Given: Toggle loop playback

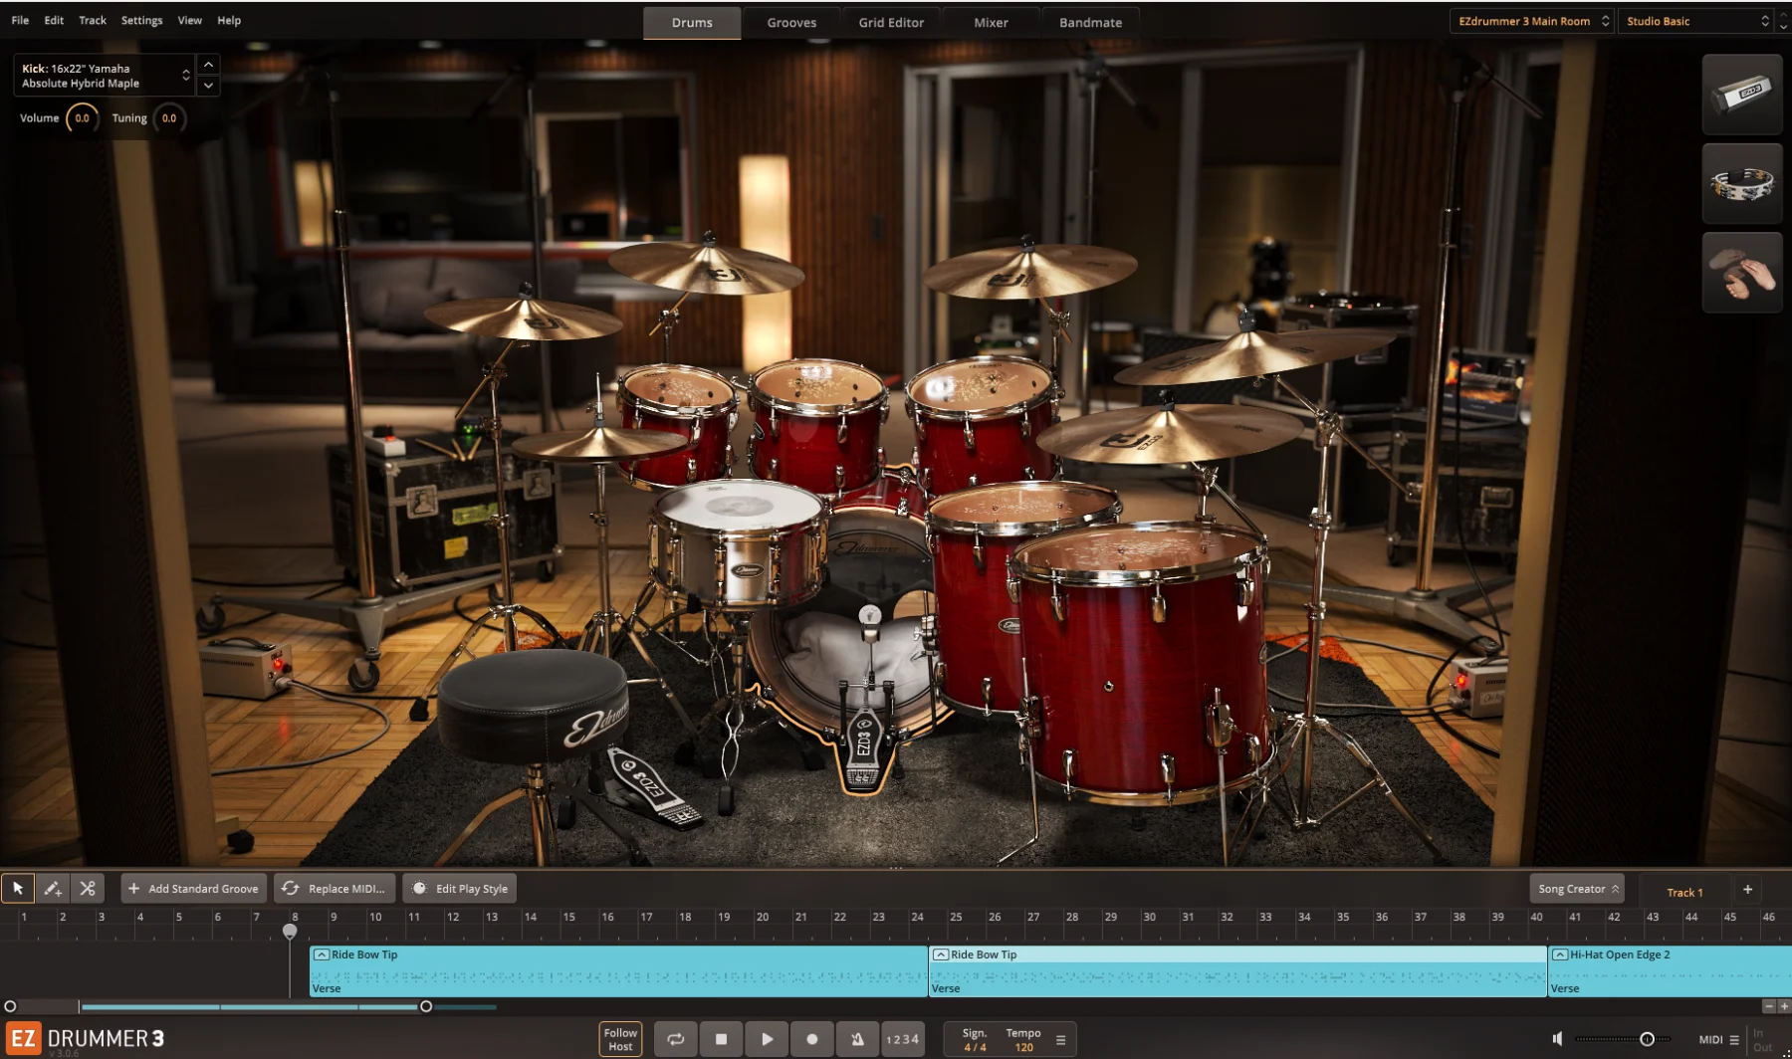Looking at the screenshot, I should [x=675, y=1039].
